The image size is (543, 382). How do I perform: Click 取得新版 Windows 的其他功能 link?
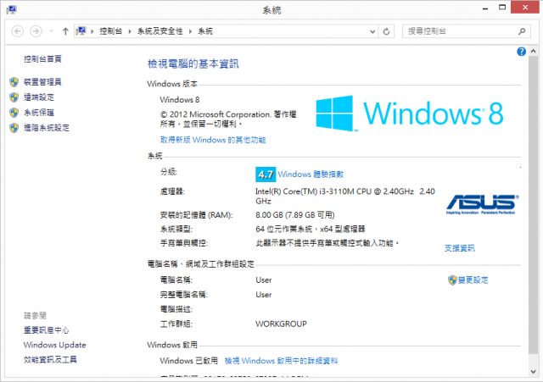[213, 140]
